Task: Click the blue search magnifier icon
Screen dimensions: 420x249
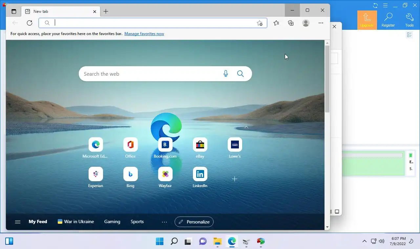Action: tap(241, 74)
